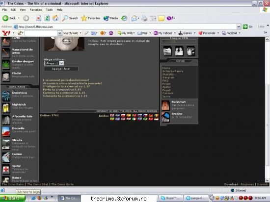
Task: Open the Spital red cross icon
Action: [6, 169]
